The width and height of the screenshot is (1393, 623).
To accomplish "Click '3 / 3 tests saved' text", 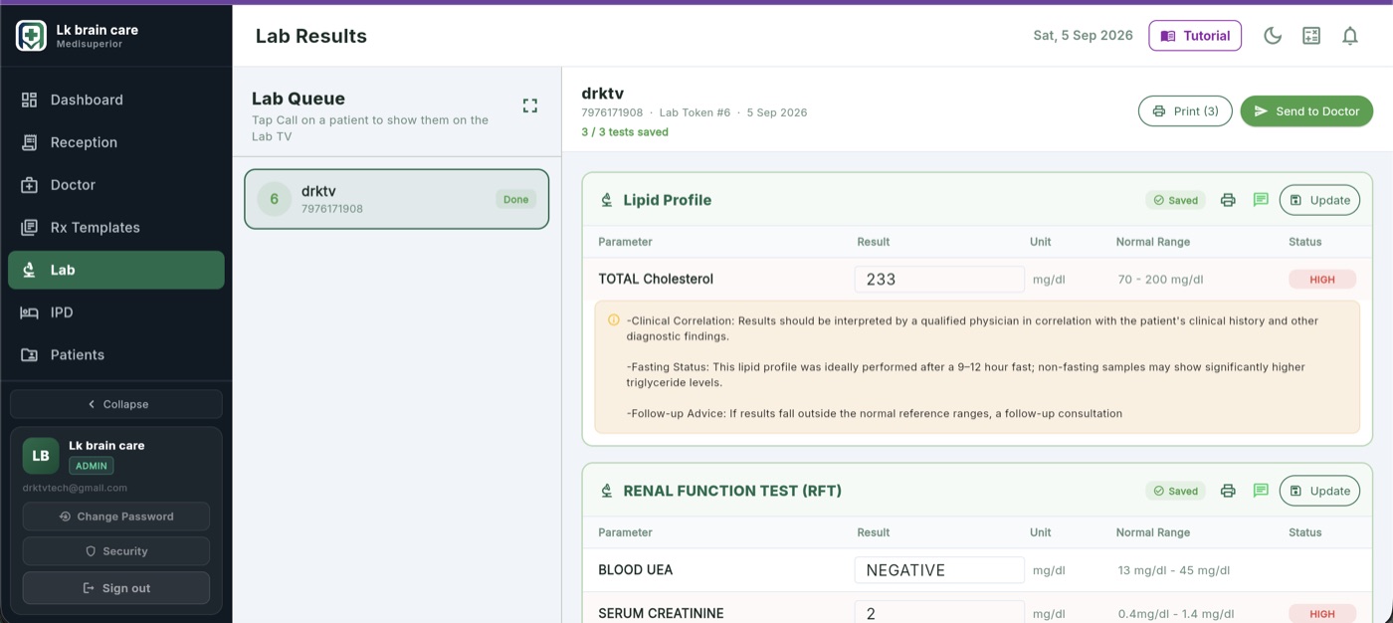I will point(625,132).
